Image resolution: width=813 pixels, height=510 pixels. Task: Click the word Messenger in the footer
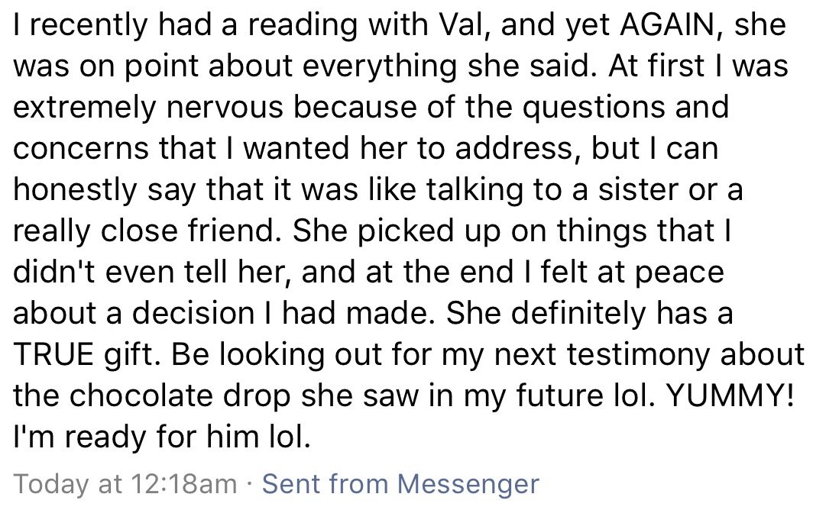(468, 483)
